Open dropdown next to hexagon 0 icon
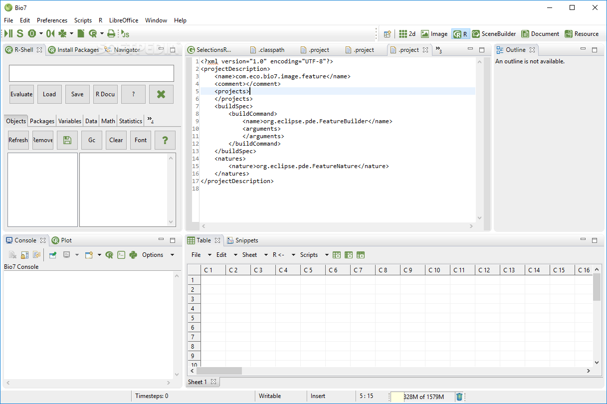 point(41,34)
